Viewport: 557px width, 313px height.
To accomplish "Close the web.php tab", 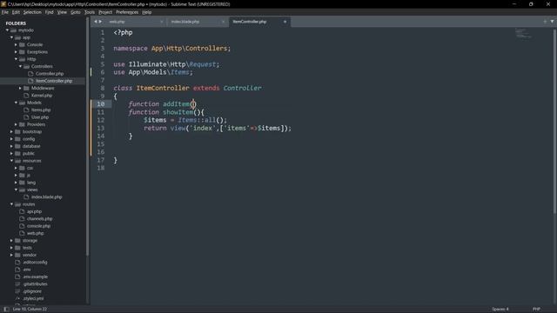I will 162,22.
